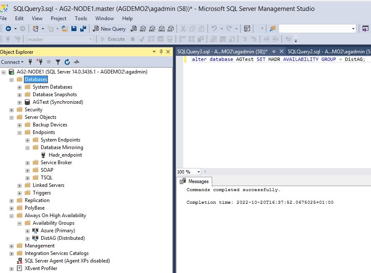Click the Filter icon in Object Explorer
371x273 pixels.
pyautogui.click(x=58, y=62)
